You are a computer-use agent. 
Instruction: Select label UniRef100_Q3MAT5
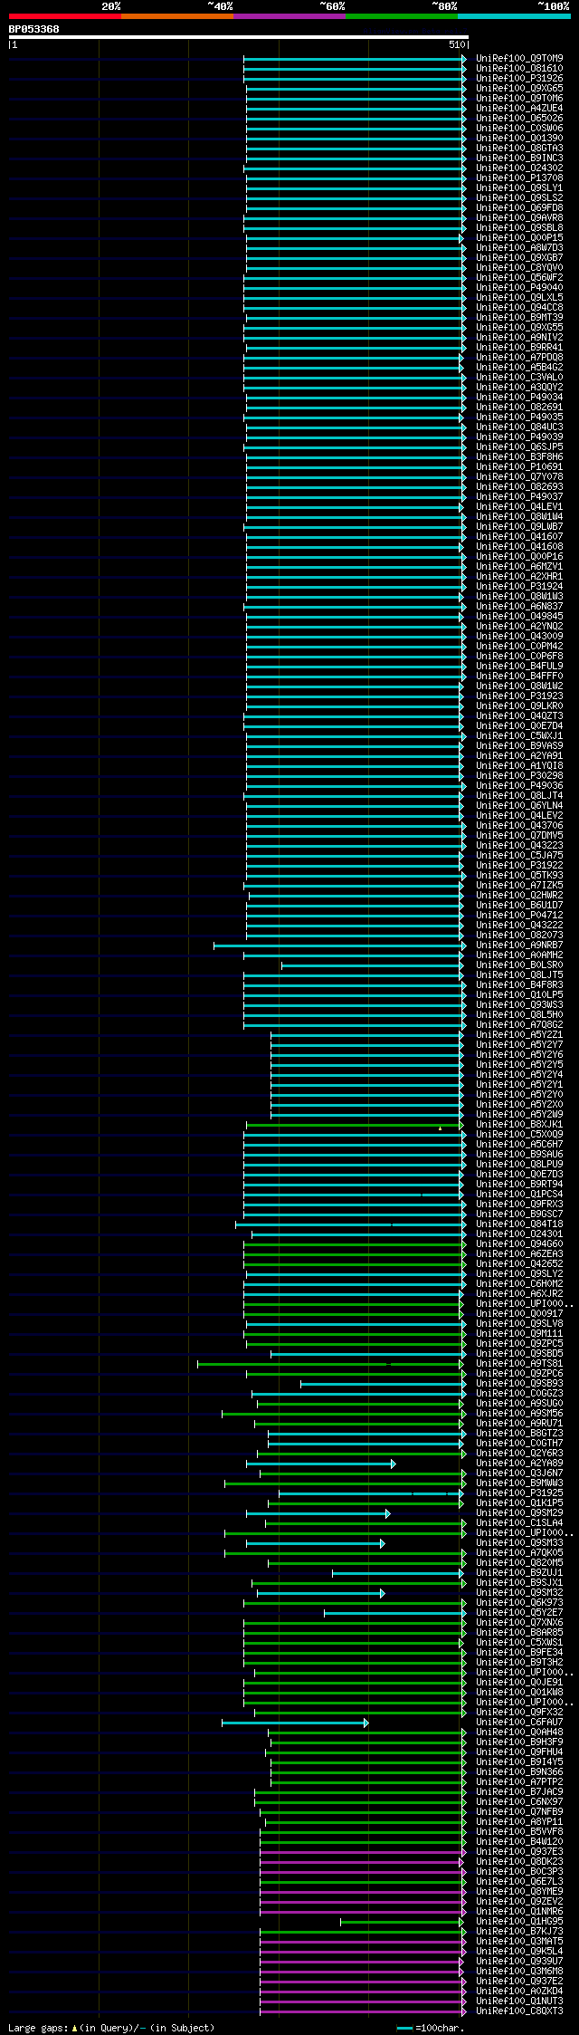[519, 1942]
